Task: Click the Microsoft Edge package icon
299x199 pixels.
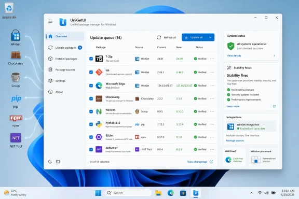Action: click(99, 86)
